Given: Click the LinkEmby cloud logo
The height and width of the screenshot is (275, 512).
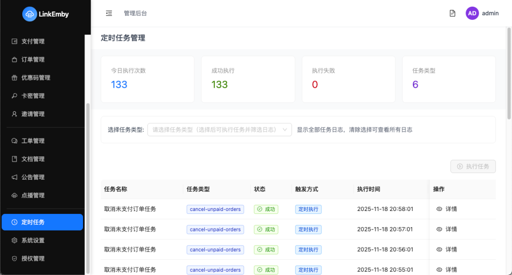Looking at the screenshot, I should [30, 14].
